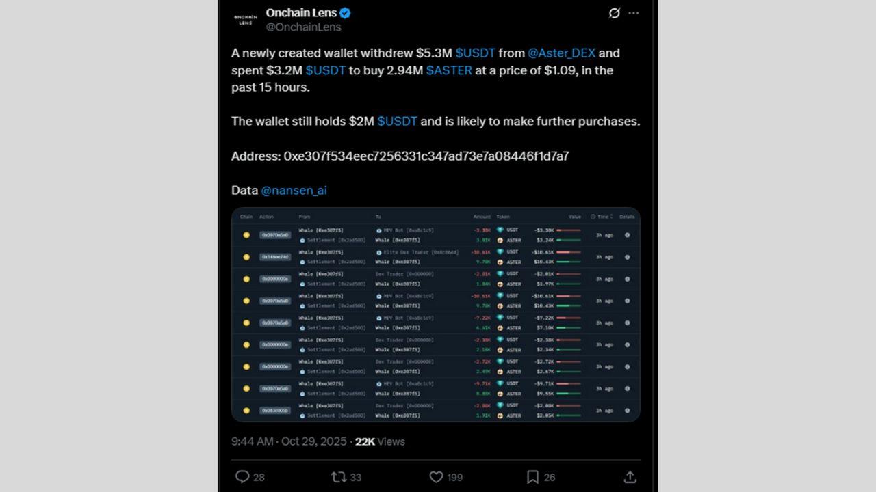Share the post via upload arrow icon
Viewport: 876px width, 492px height.
(630, 477)
